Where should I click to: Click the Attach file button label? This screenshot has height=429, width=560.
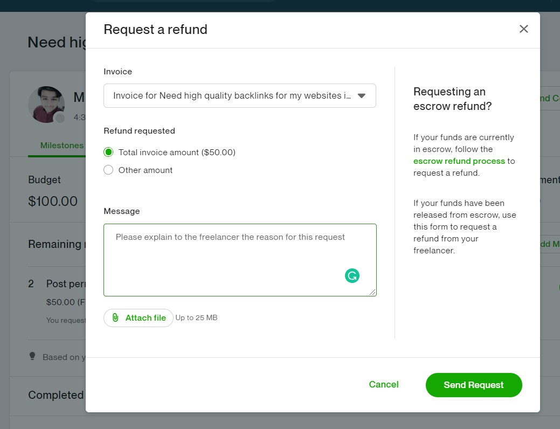[146, 318]
